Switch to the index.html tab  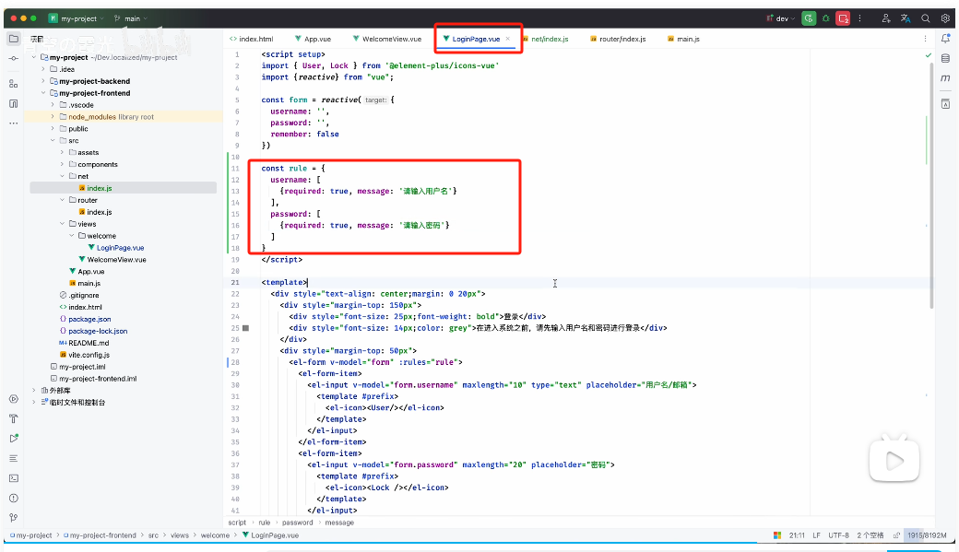[x=252, y=39]
